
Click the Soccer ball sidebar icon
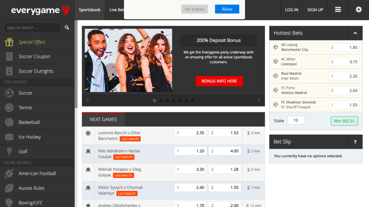9,93
